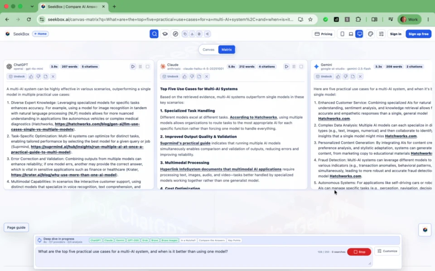
Task: Select the Key Points analysis
Action: 234,240
